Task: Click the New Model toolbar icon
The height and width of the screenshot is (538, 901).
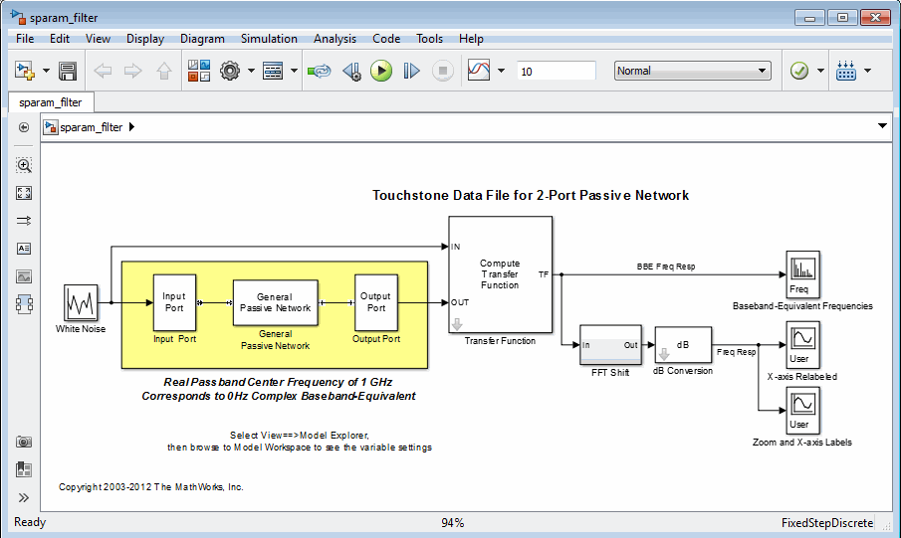Action: (25, 71)
